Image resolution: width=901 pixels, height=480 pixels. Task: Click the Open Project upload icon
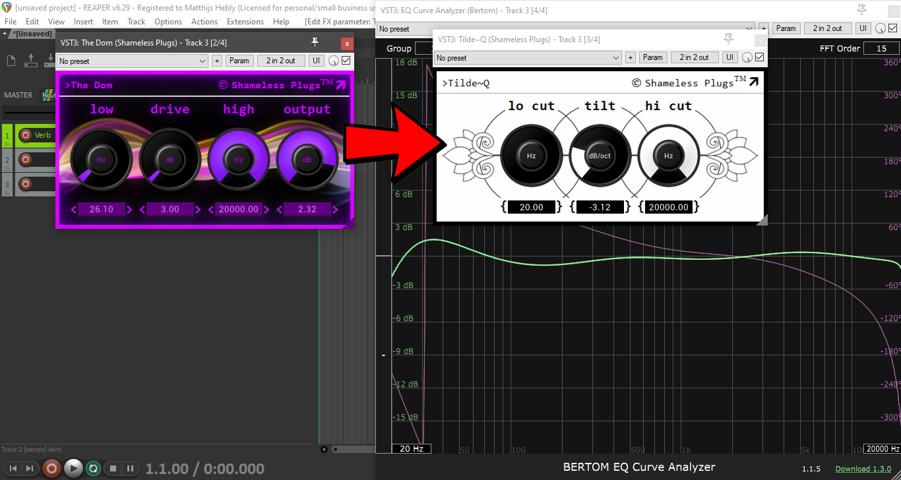(30, 61)
